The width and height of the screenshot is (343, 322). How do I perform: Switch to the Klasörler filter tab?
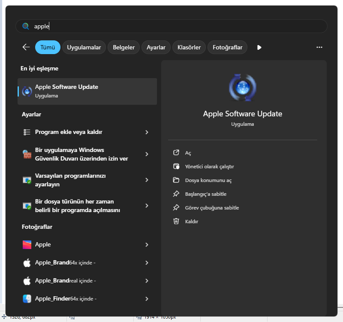pyautogui.click(x=189, y=47)
